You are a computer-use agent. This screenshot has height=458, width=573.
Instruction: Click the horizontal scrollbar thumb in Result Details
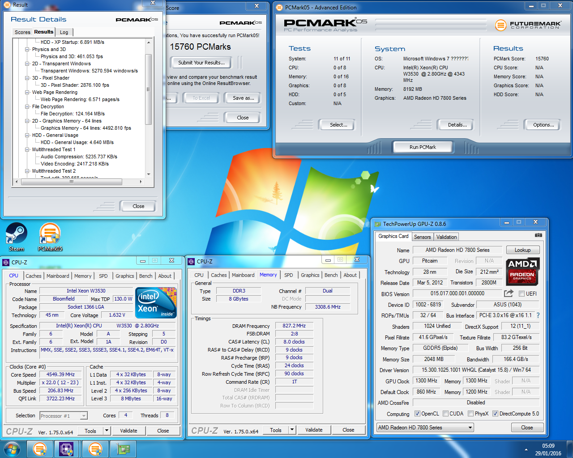tap(72, 182)
